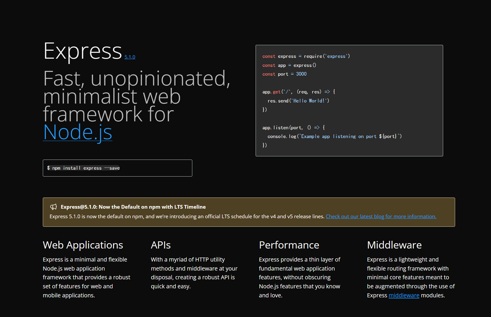Click the Fast, unopinionated tagline text
The width and height of the screenshot is (491, 317).
tap(136, 96)
